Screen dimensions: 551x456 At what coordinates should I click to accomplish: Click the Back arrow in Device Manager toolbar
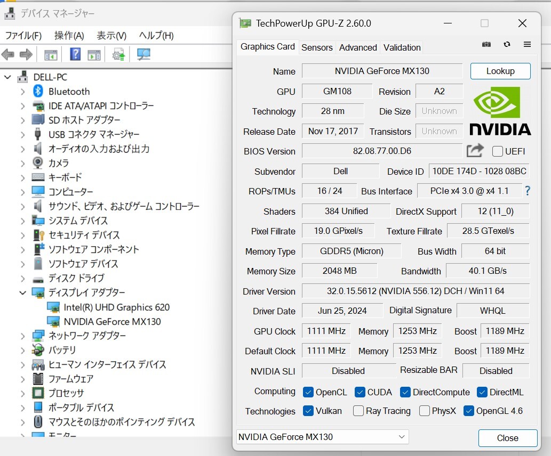8,54
